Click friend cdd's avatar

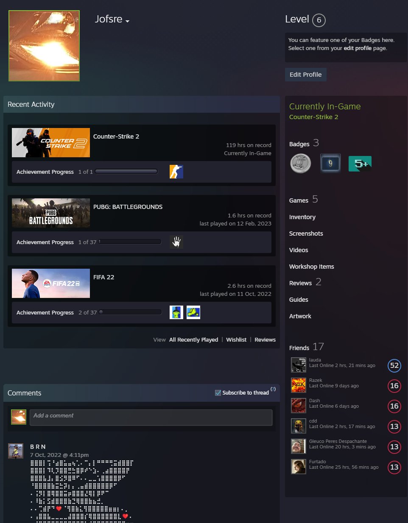pyautogui.click(x=299, y=426)
